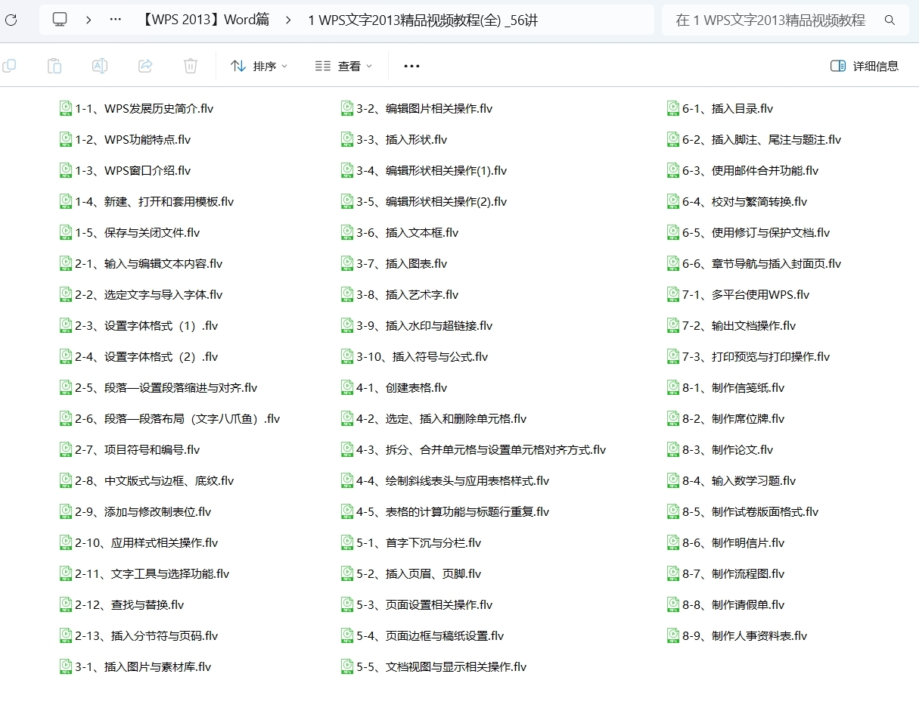Image resolution: width=919 pixels, height=705 pixels.
Task: Click the rename icon in toolbar
Action: (100, 66)
